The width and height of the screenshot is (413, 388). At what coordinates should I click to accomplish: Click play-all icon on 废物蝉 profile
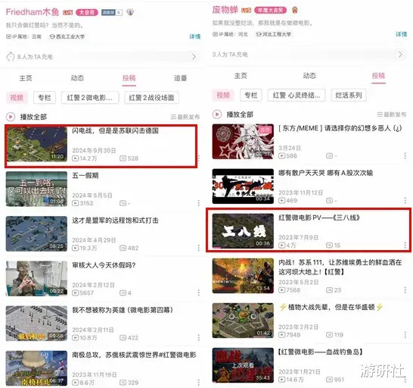(x=217, y=114)
